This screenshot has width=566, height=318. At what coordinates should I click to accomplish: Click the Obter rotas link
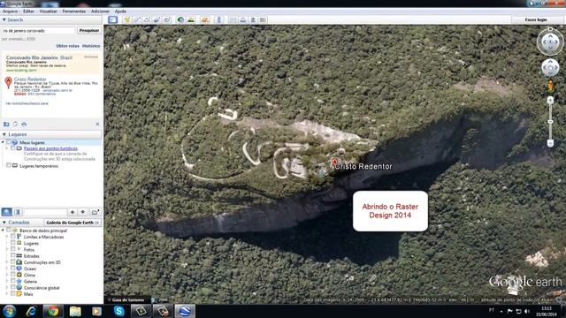pos(67,46)
